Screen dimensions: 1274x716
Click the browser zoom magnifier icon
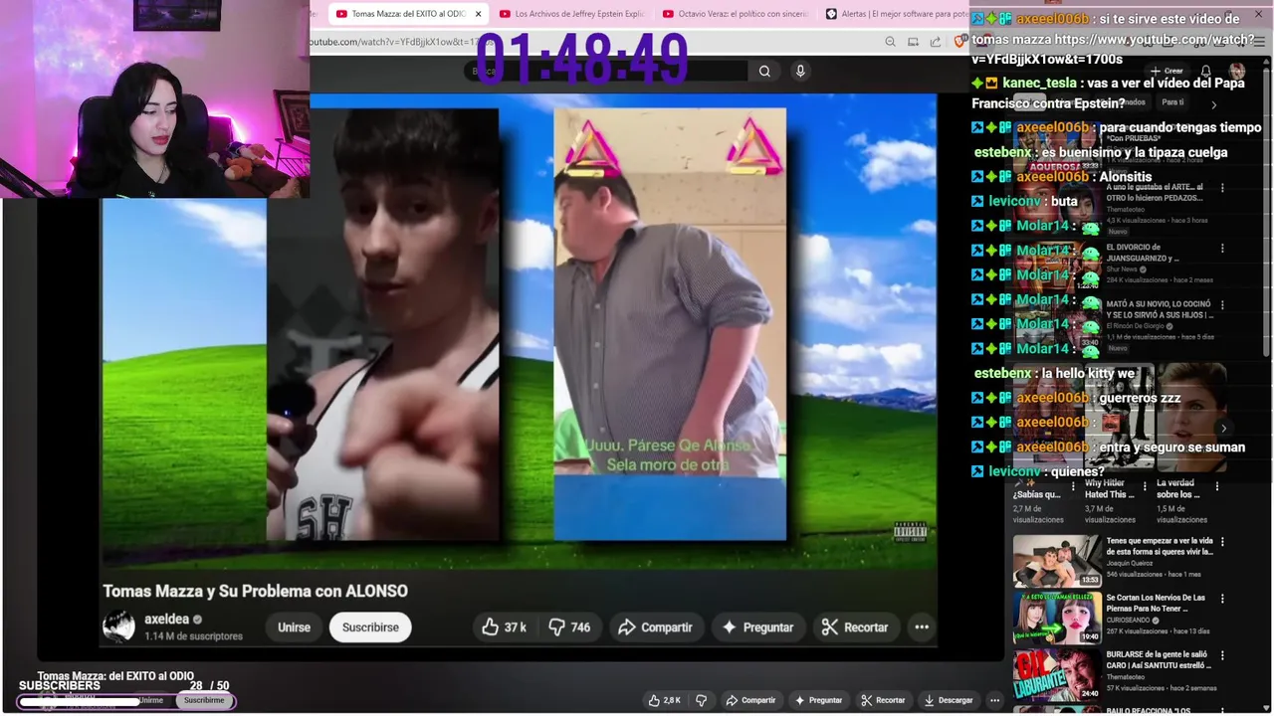(890, 42)
